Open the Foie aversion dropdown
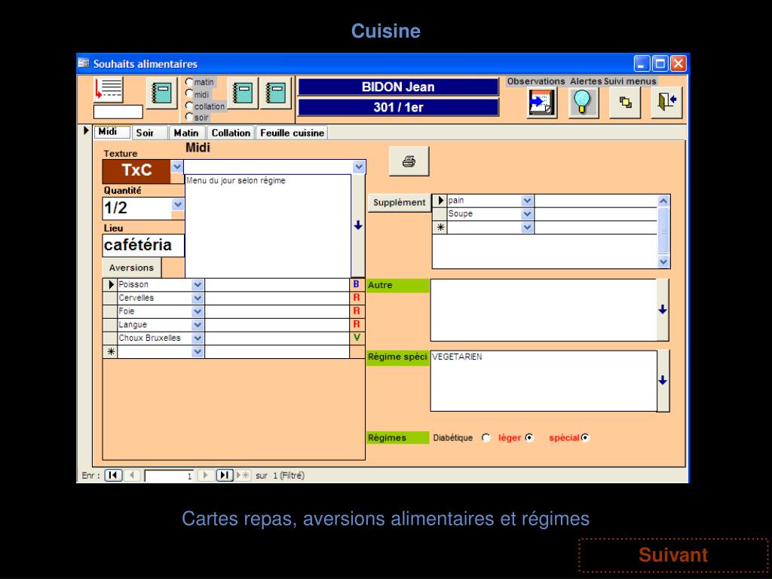Screen dimensions: 772x579 coord(198,311)
